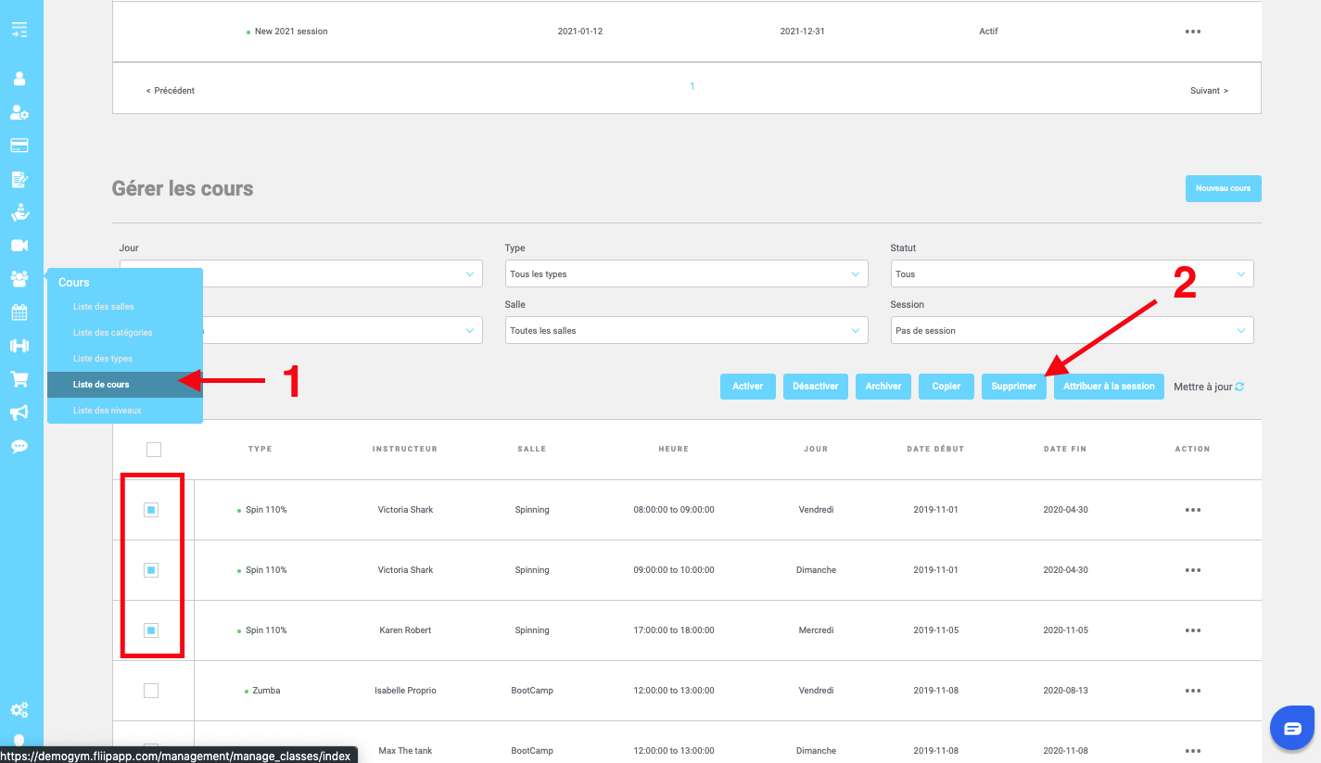Screen dimensions: 1321x763
Task: Uncheck the Friday Spin 110% class checkbox
Action: [x=152, y=510]
